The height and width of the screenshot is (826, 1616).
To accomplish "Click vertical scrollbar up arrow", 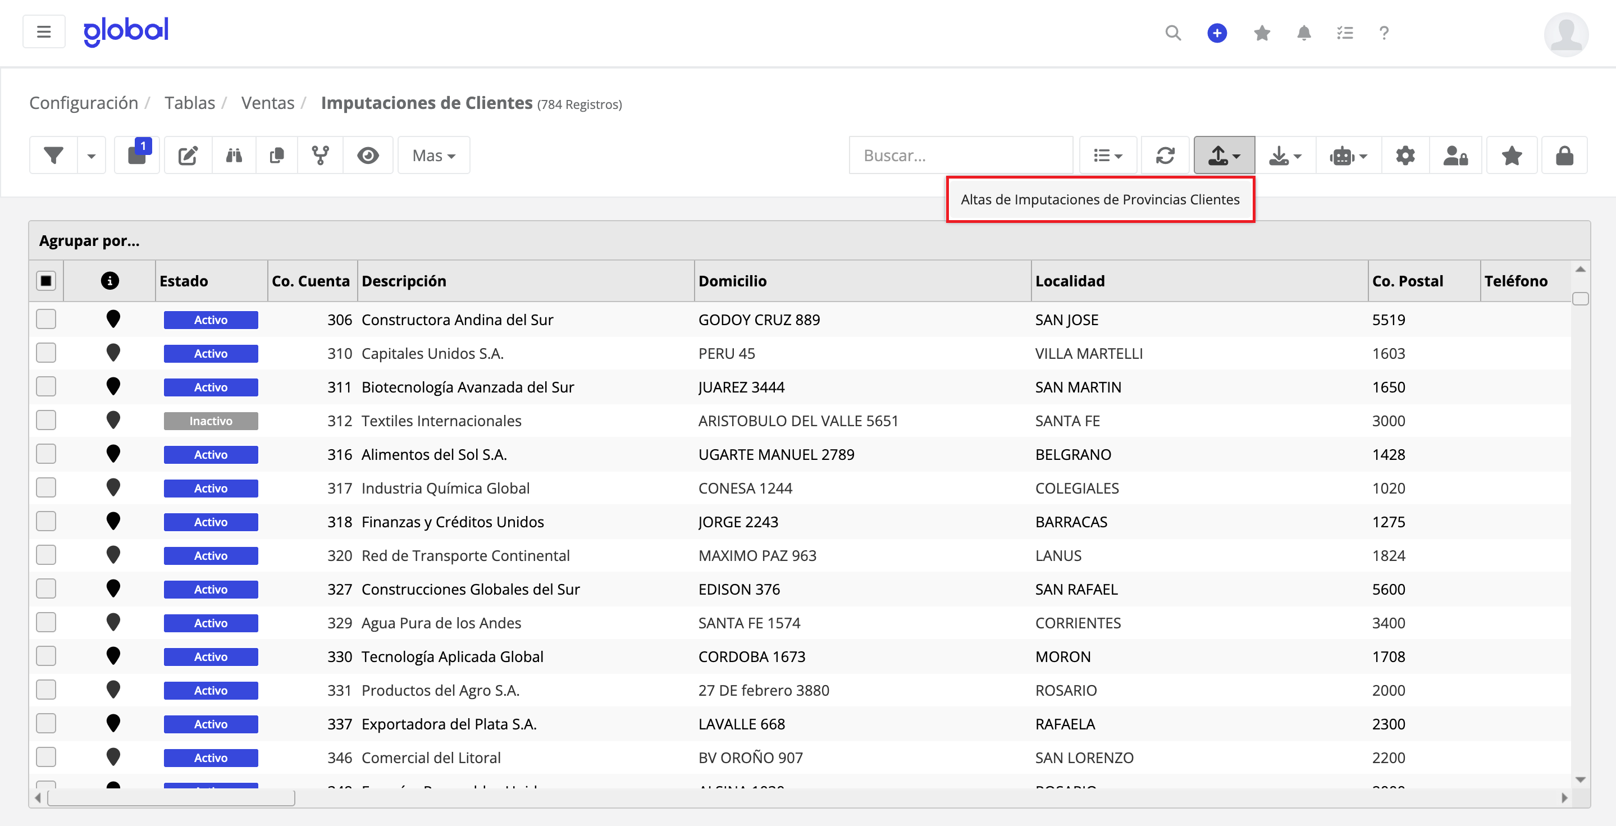I will [x=1580, y=269].
